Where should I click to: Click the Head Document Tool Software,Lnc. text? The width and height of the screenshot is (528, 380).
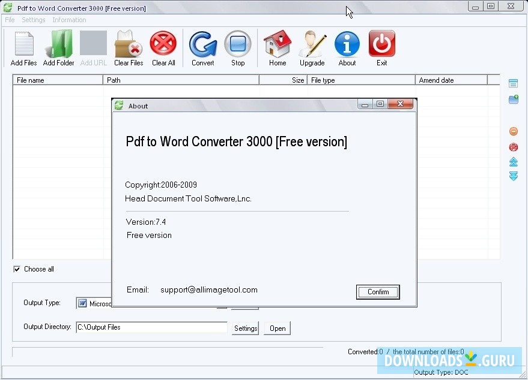coord(188,198)
